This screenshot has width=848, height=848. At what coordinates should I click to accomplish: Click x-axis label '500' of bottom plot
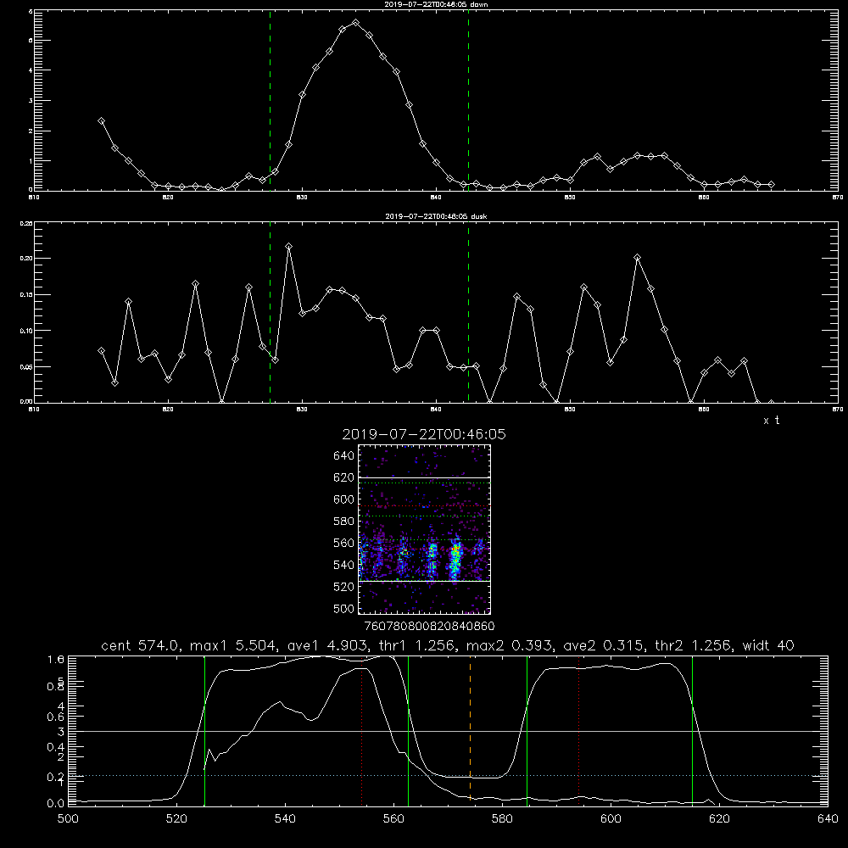coord(68,819)
